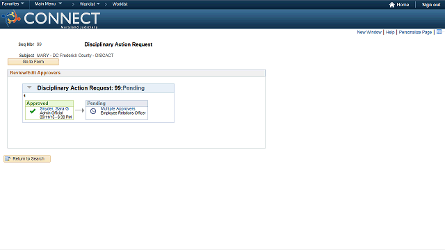Open the New Window link
Screen dimensions: 445x250
tap(369, 33)
